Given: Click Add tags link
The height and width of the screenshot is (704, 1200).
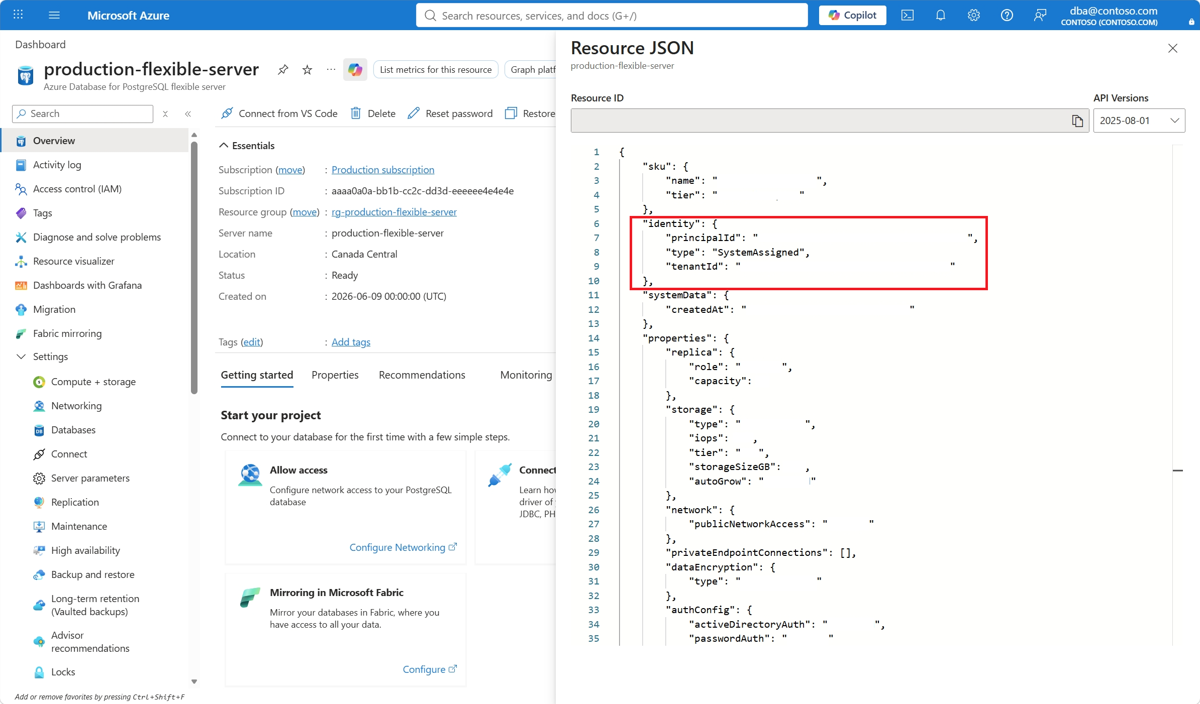Looking at the screenshot, I should coord(351,342).
